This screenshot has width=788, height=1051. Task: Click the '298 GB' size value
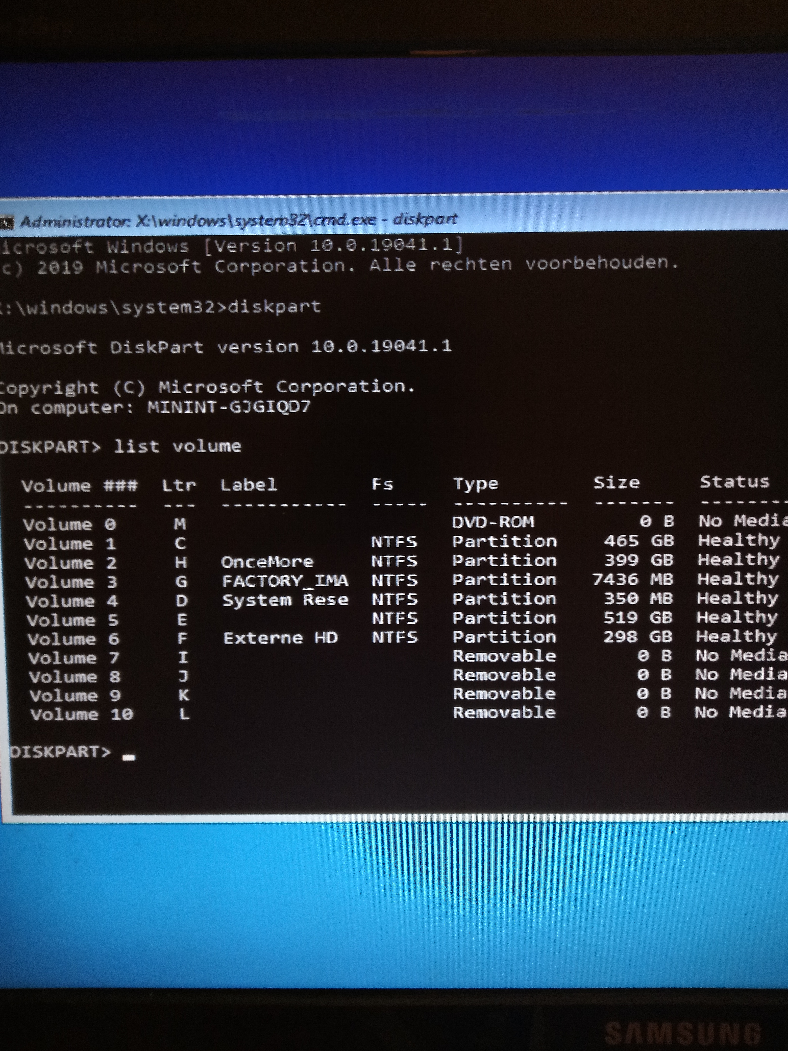pyautogui.click(x=637, y=636)
